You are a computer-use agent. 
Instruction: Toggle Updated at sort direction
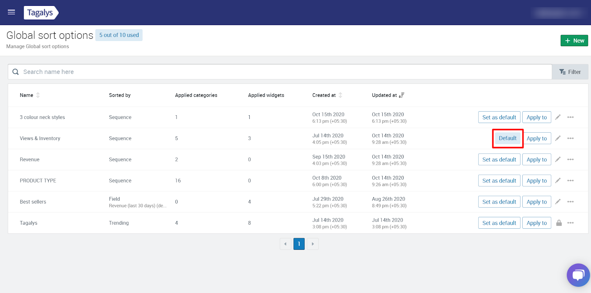click(x=388, y=95)
